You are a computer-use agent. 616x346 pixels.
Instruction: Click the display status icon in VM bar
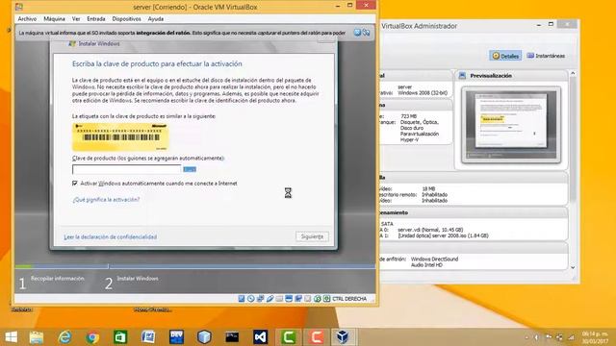(x=289, y=299)
